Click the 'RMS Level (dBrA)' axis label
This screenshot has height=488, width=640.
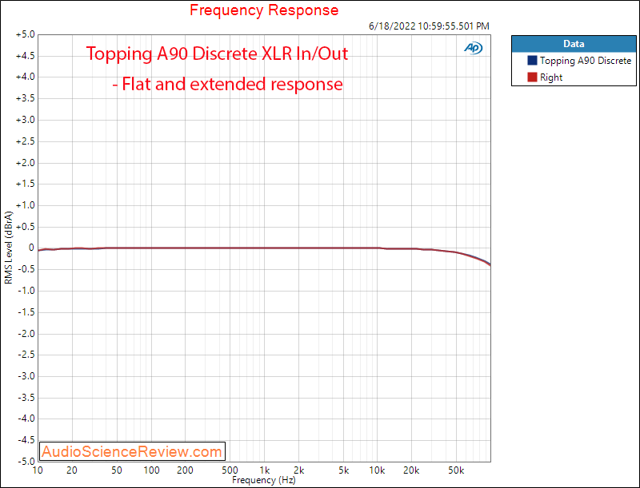(x=9, y=248)
